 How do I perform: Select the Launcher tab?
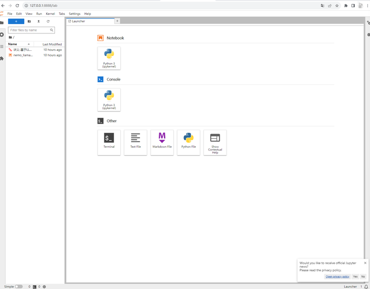click(90, 21)
